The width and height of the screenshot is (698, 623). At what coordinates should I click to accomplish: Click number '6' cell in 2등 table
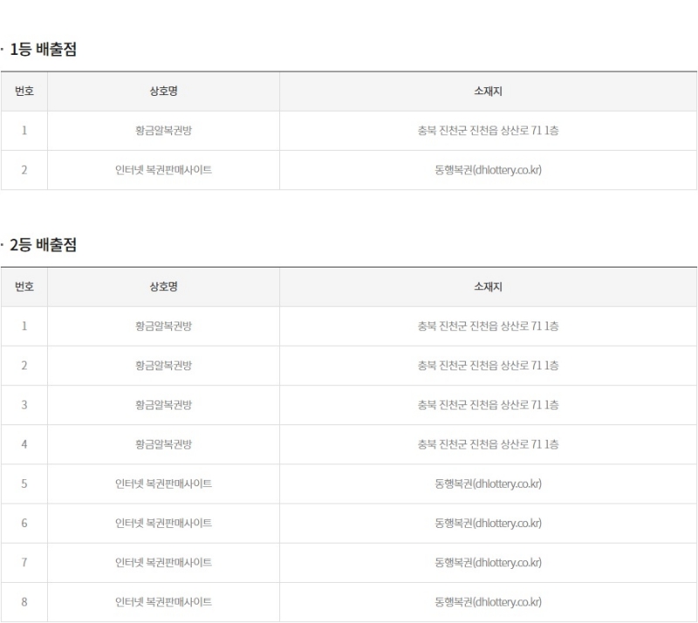coord(24,523)
